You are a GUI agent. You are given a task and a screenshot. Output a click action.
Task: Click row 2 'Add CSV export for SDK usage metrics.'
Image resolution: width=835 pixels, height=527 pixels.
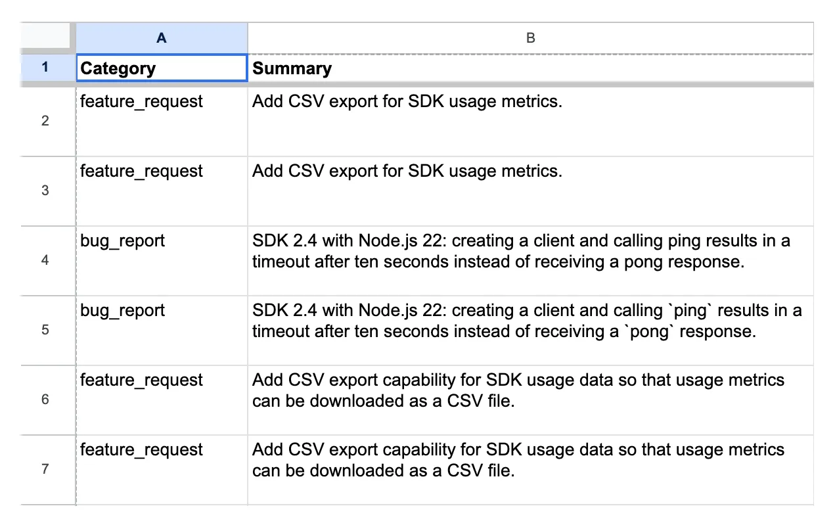pyautogui.click(x=531, y=121)
